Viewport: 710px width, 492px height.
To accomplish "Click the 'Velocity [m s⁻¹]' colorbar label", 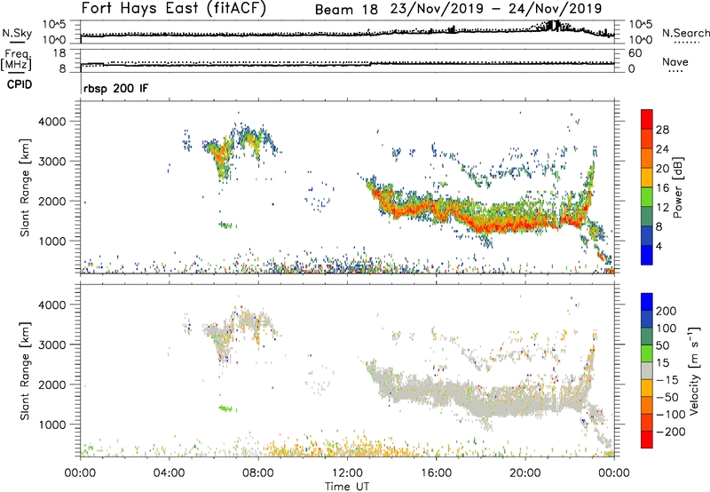I will [x=694, y=370].
